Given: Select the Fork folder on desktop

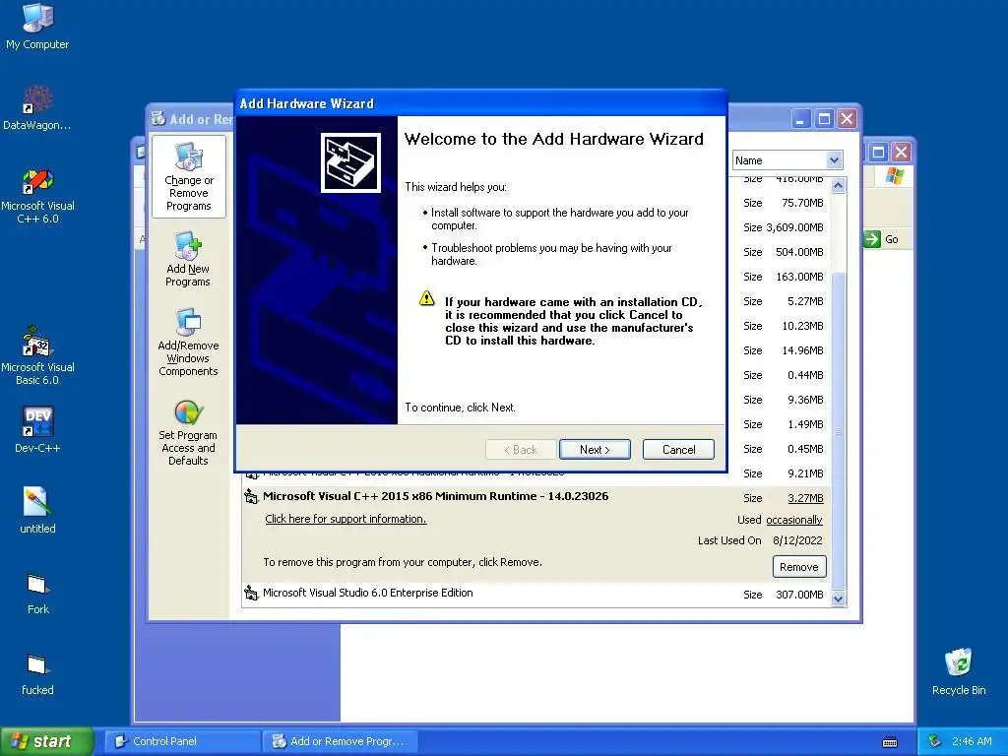Looking at the screenshot, I should click(37, 593).
